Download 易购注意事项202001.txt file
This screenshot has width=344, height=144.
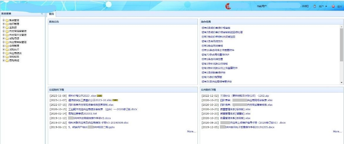click(82, 114)
